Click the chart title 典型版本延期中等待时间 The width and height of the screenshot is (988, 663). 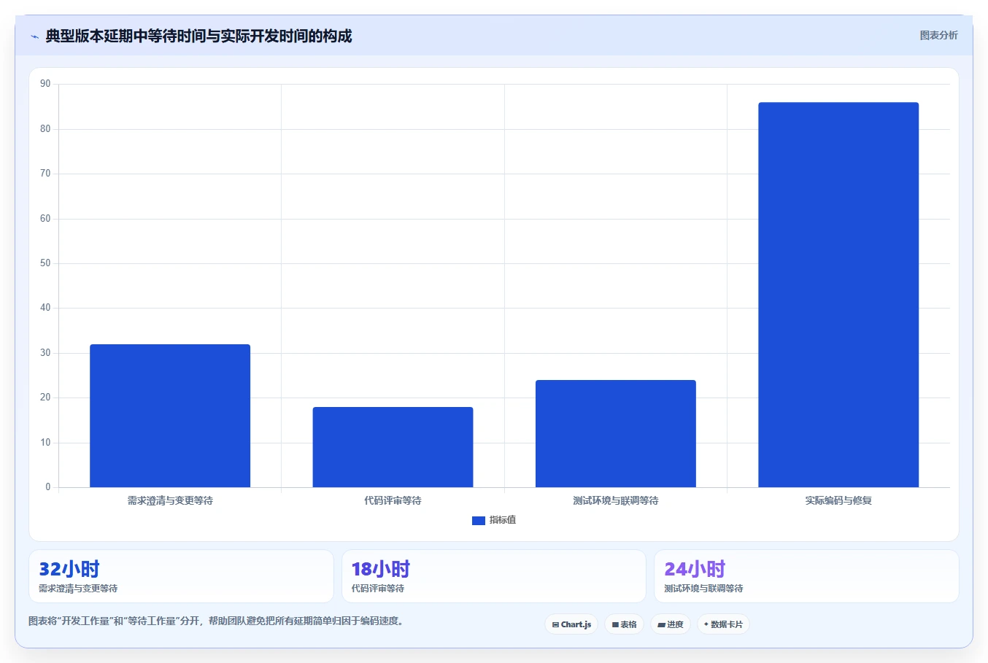point(198,36)
